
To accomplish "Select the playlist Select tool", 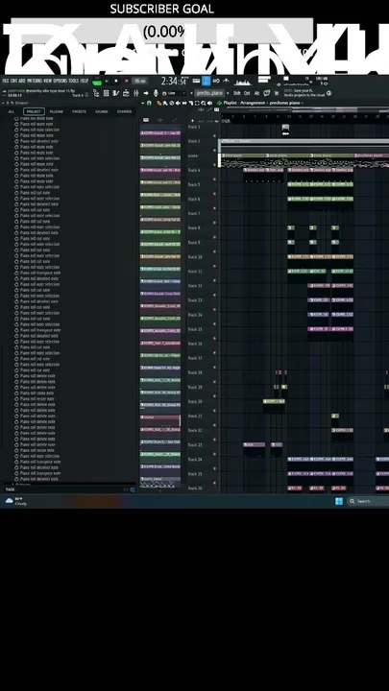I will 197,103.
